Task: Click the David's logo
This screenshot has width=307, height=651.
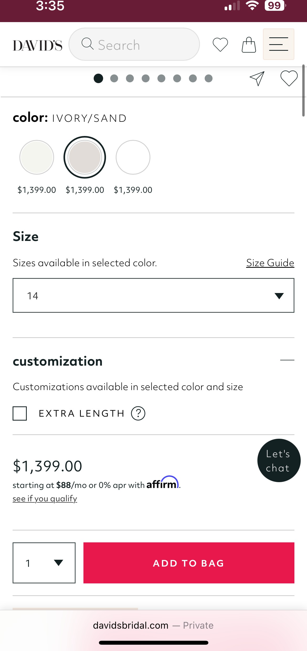Action: coord(38,45)
